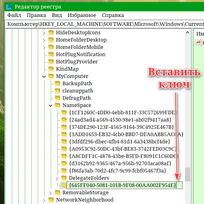
Task: Click the NetworkNeighborhood folder icon
Action: tap(51, 200)
